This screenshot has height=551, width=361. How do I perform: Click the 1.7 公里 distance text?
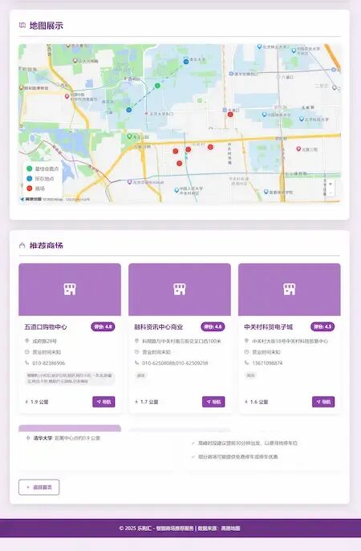pos(149,402)
